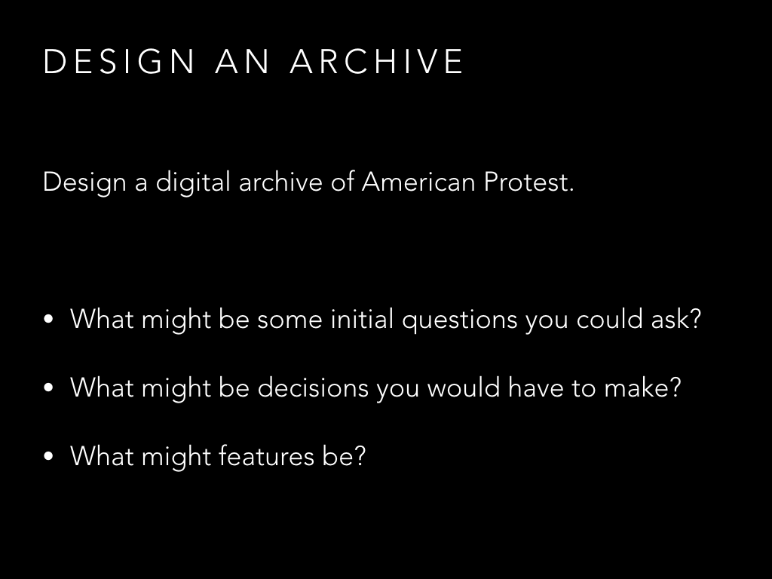Click the slide title DESIGN AN ARCHIVE
The width and height of the screenshot is (772, 579).
pyautogui.click(x=253, y=62)
